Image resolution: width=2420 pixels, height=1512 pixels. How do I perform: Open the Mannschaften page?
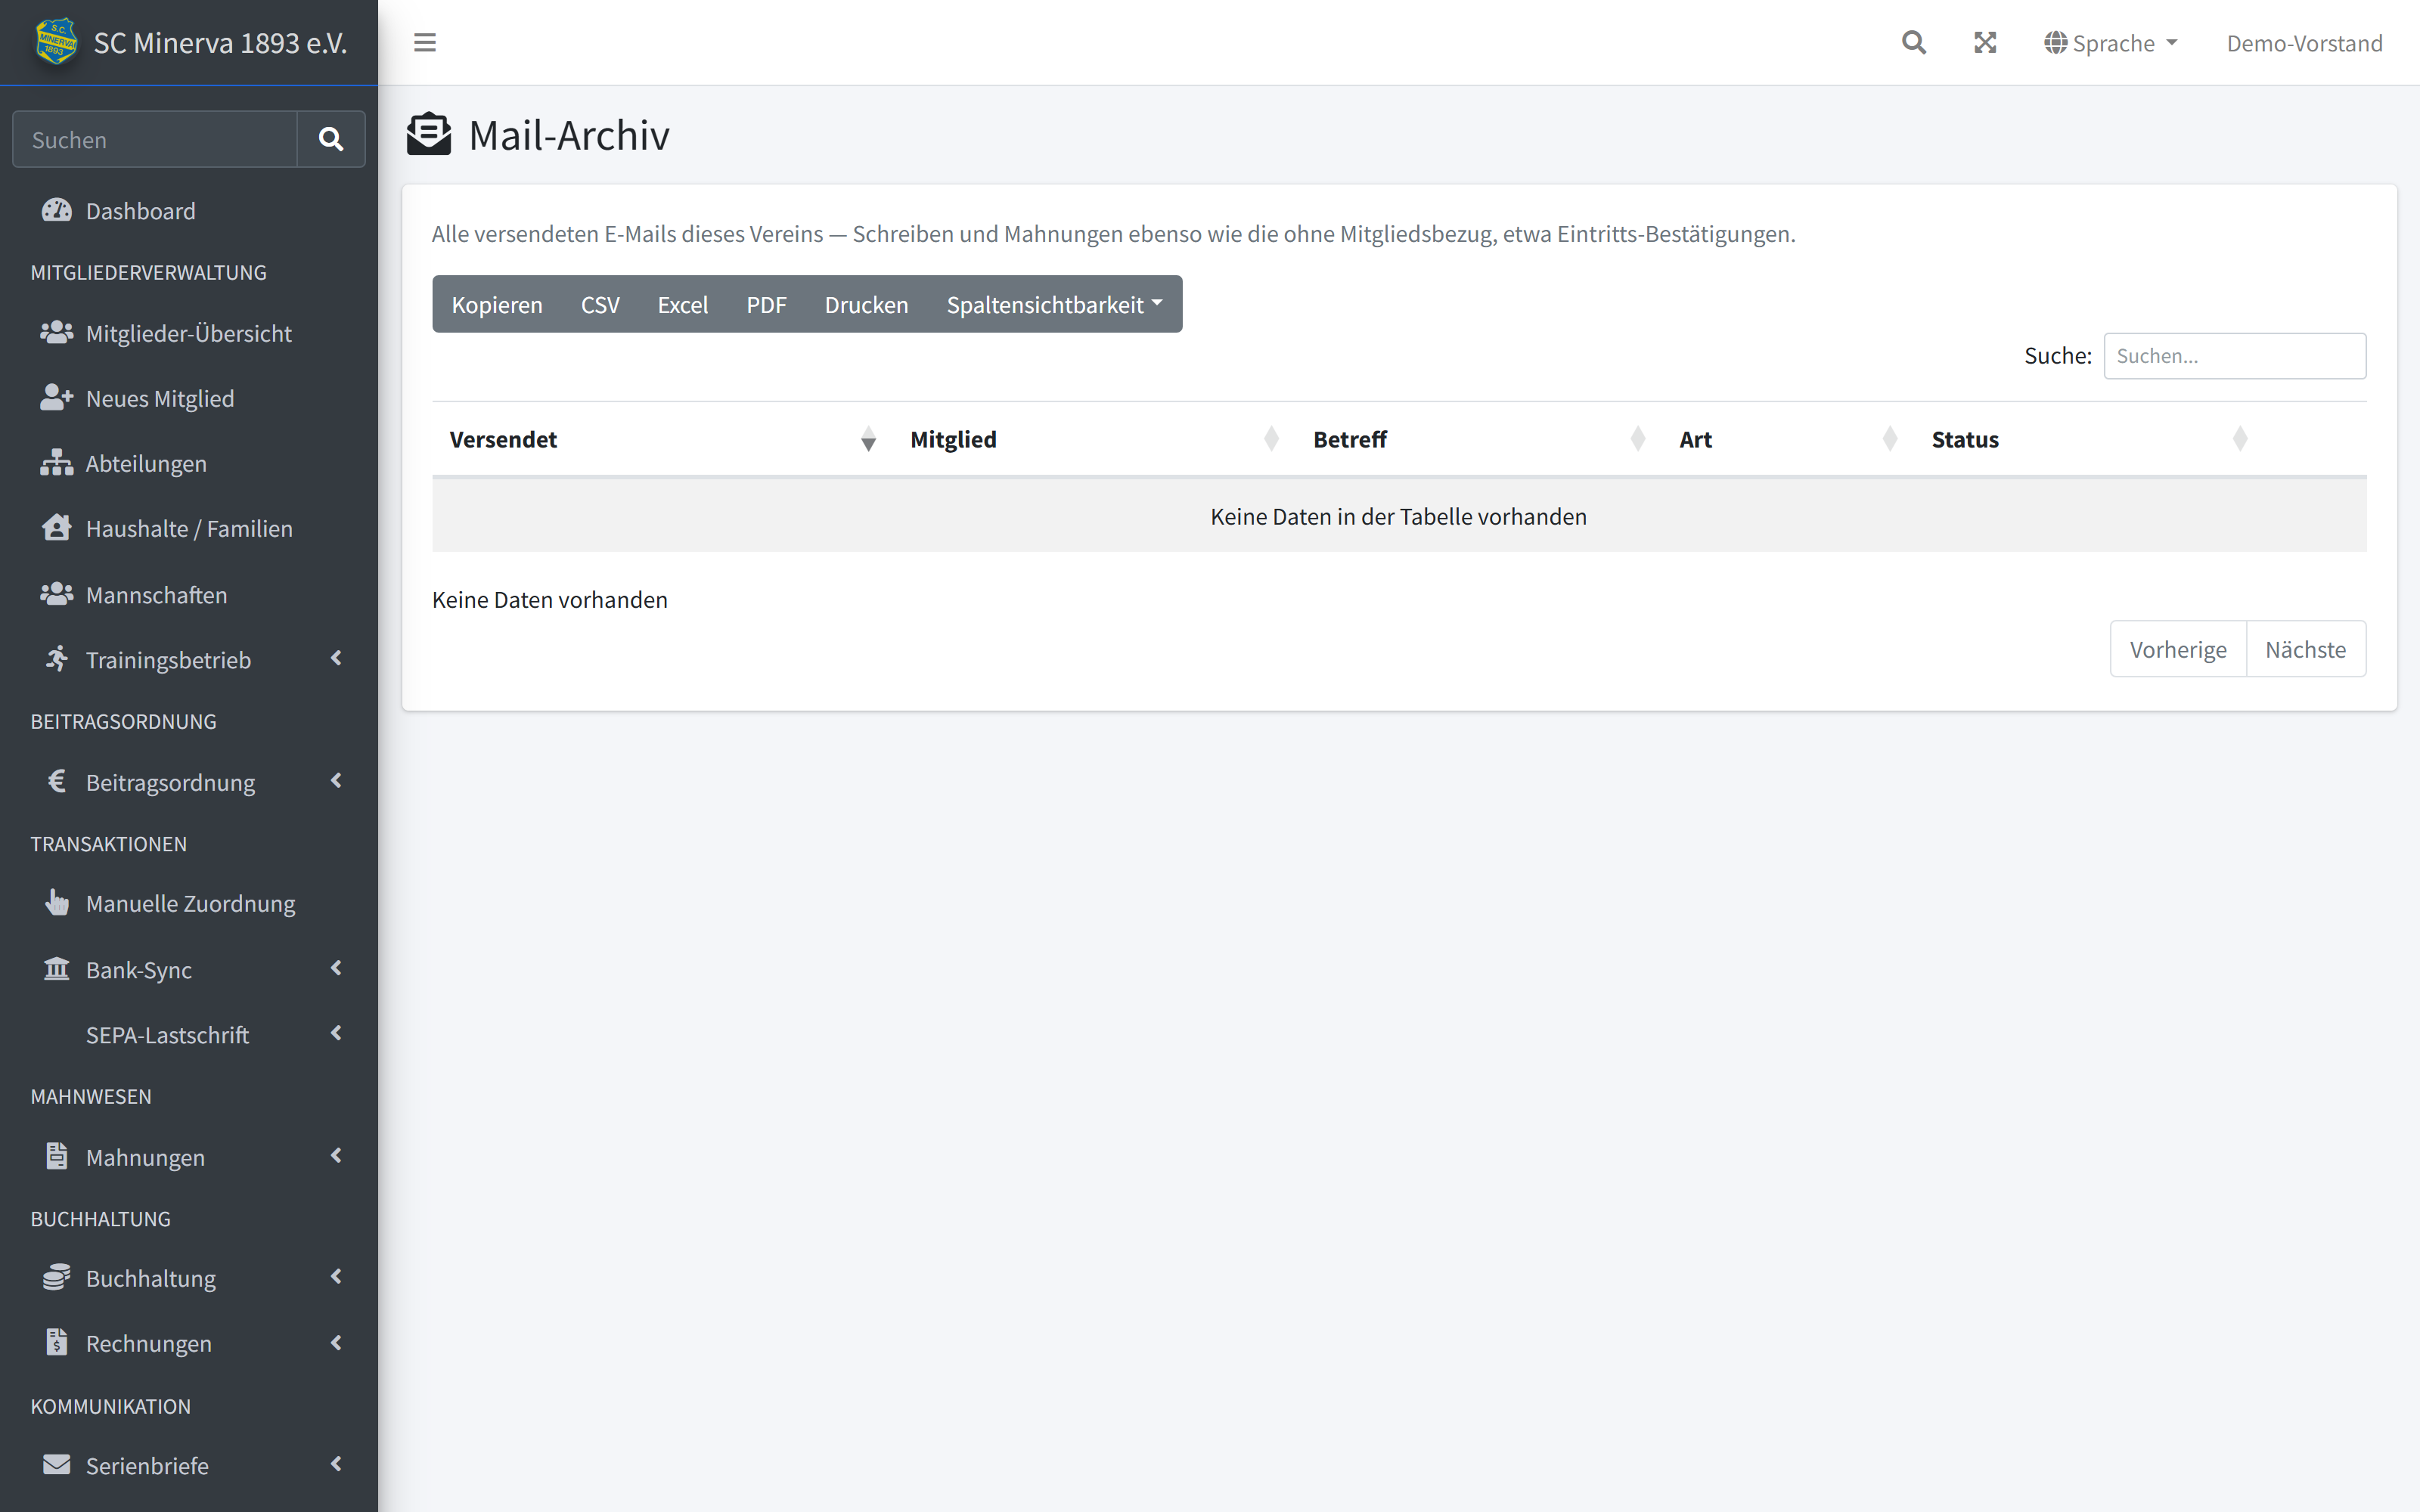pos(189,595)
